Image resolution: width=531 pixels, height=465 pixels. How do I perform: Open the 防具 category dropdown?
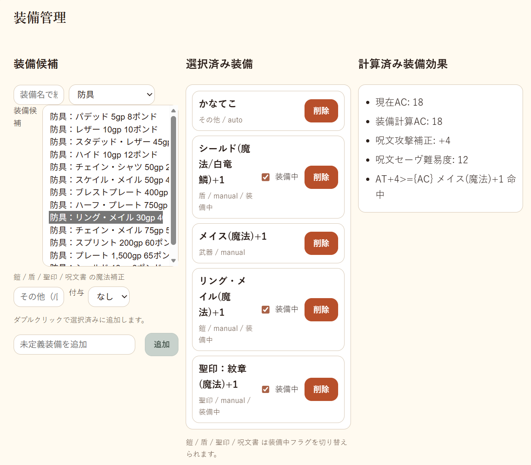[112, 95]
